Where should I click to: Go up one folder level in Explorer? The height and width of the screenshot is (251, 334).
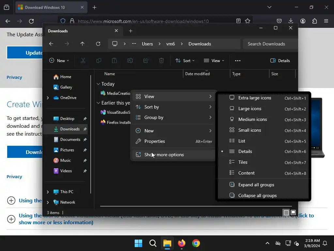[x=83, y=44]
